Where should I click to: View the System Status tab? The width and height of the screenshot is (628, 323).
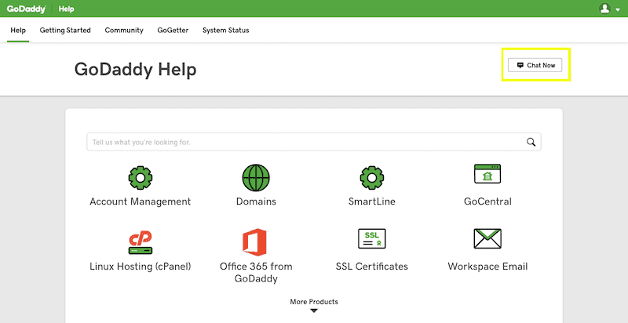(226, 31)
